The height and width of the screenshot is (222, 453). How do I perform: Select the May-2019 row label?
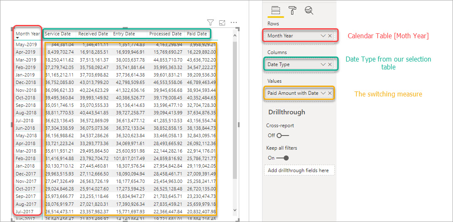pyautogui.click(x=25, y=45)
